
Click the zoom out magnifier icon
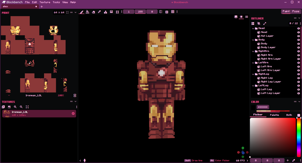pos(21,107)
